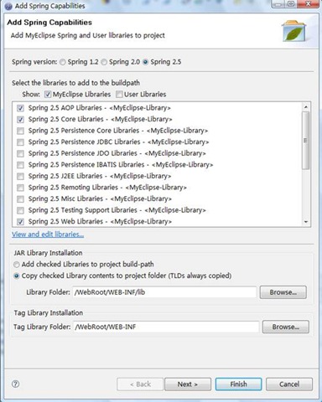Click the Finish button
The height and width of the screenshot is (402, 322).
click(238, 384)
